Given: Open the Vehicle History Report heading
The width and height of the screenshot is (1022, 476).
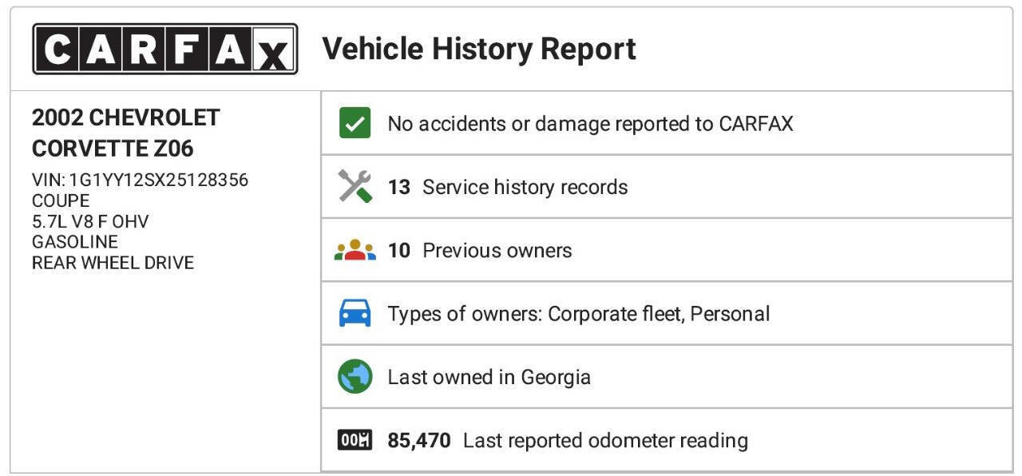Looking at the screenshot, I should tap(478, 49).
